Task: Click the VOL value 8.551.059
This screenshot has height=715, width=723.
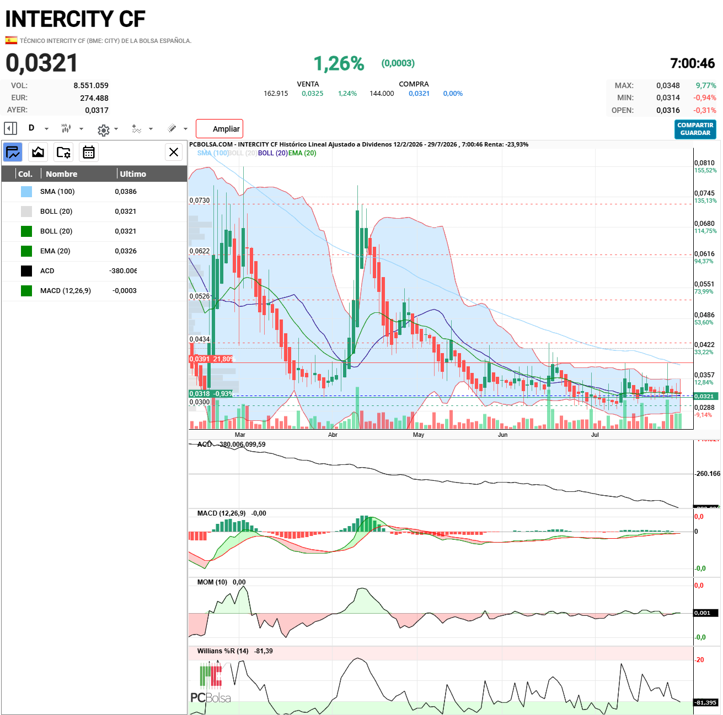Action: coord(91,85)
